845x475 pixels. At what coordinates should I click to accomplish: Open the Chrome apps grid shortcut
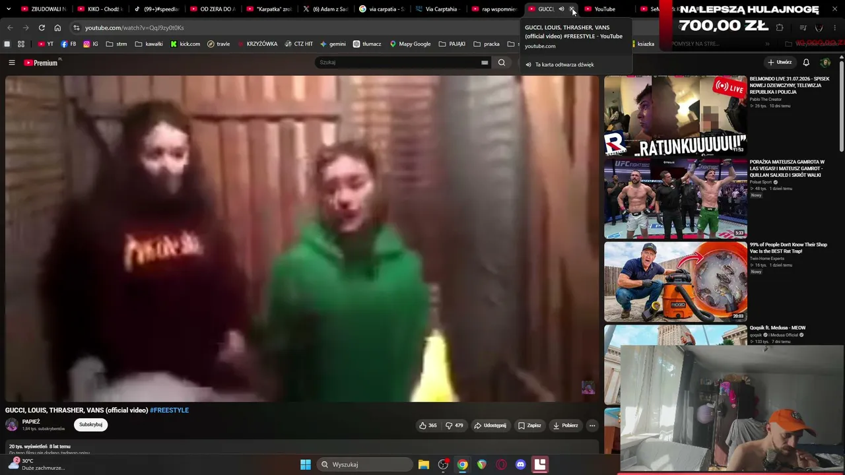[21, 44]
